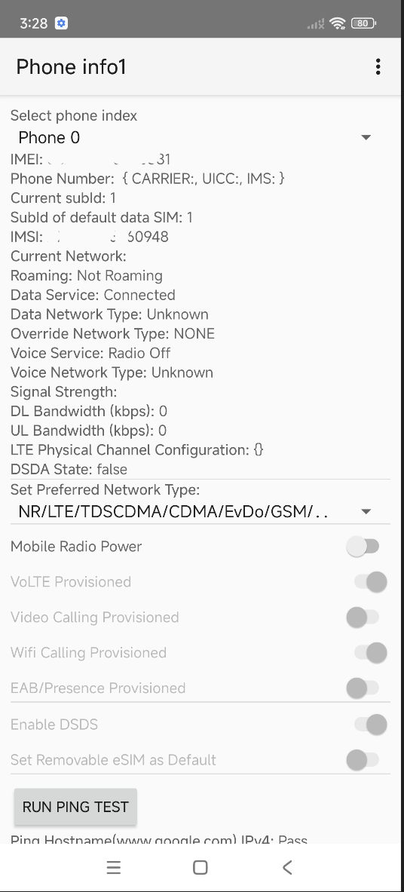Viewport: 404px width, 892px height.
Task: Tap the Phone info1 title
Action: click(x=71, y=67)
